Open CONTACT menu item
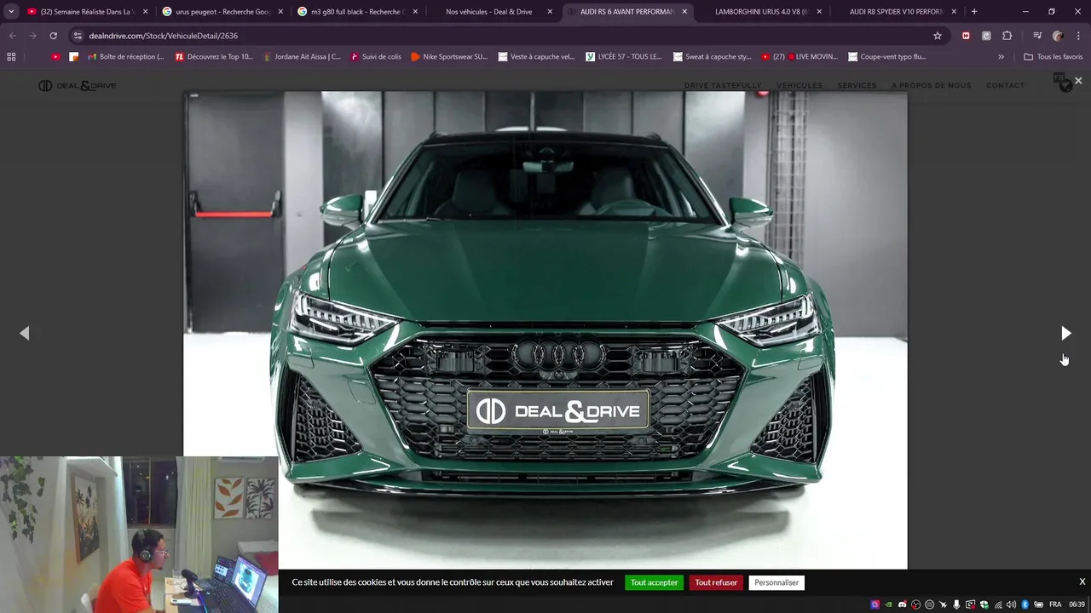Screen dimensions: 1091x613 coord(1006,85)
